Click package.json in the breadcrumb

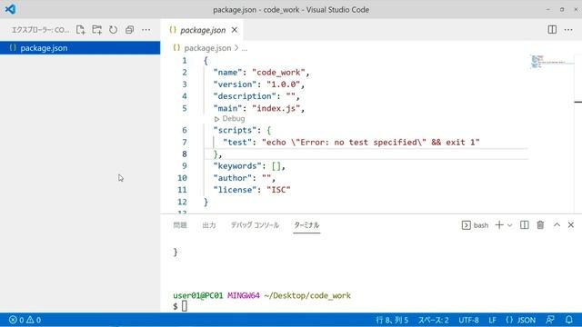(207, 48)
